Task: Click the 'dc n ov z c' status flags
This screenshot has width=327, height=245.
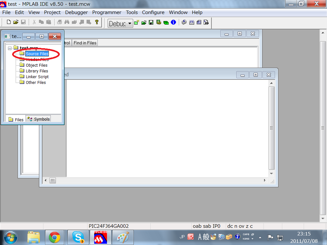Action: point(240,226)
